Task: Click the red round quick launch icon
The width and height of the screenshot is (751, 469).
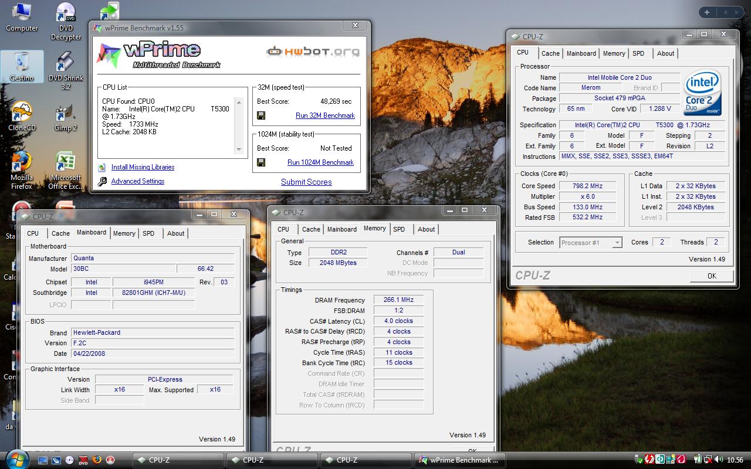Action: (110, 460)
